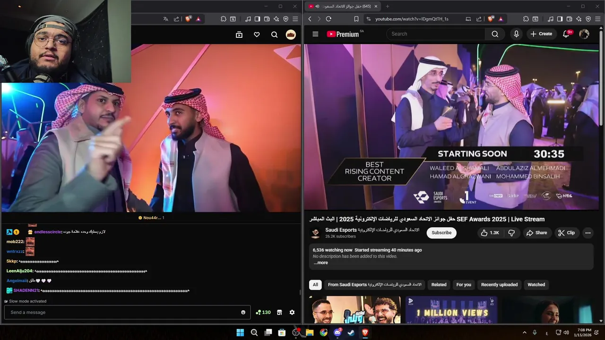Viewport: 605px width, 340px height.
Task: Open browse icon beside heart on left site
Action: pos(239,34)
